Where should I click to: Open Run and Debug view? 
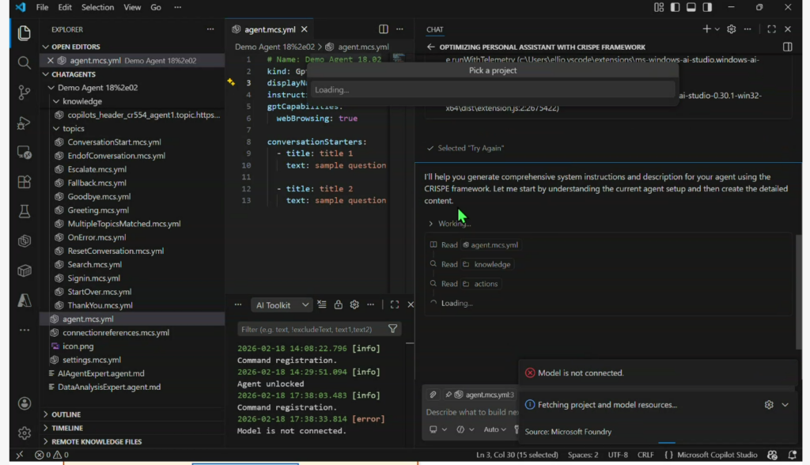pos(24,123)
